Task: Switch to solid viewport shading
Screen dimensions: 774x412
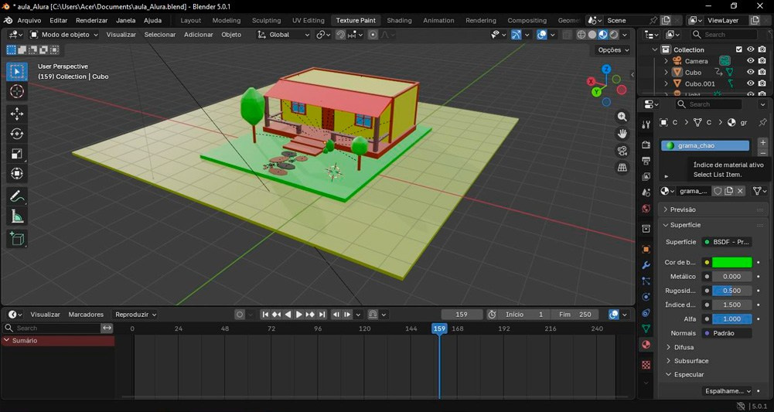Action: coord(592,35)
